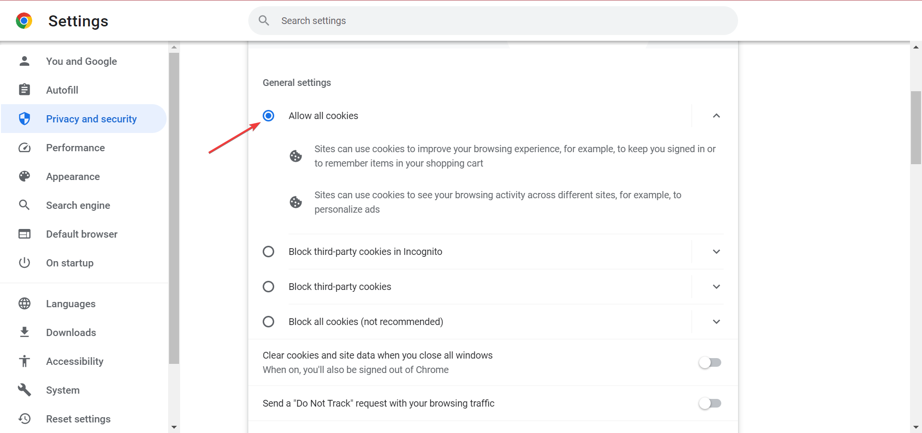Turn on the Do Not Track toggle

[x=710, y=403]
